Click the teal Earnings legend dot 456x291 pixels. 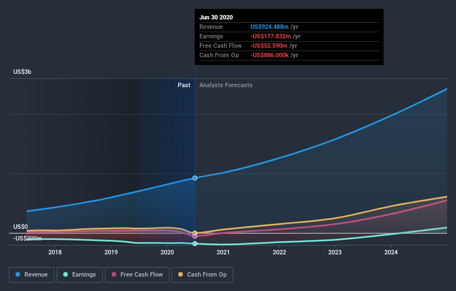point(66,274)
